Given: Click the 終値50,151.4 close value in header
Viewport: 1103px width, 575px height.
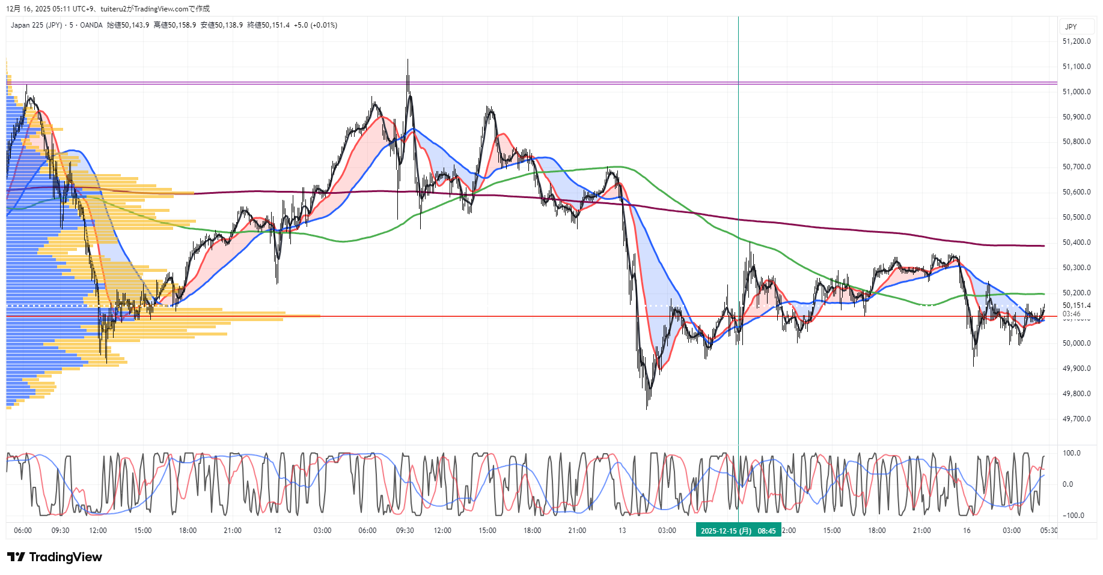Looking at the screenshot, I should click(x=268, y=25).
